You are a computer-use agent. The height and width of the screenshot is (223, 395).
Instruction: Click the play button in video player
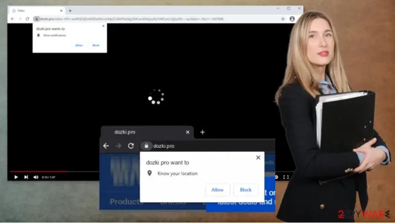coord(16,177)
